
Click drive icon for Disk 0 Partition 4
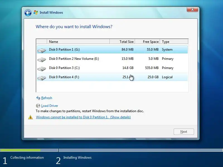(x=42, y=78)
